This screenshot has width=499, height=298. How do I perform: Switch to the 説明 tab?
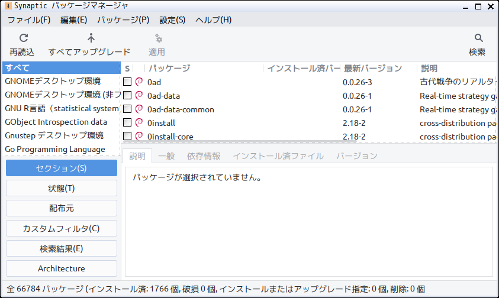(137, 156)
